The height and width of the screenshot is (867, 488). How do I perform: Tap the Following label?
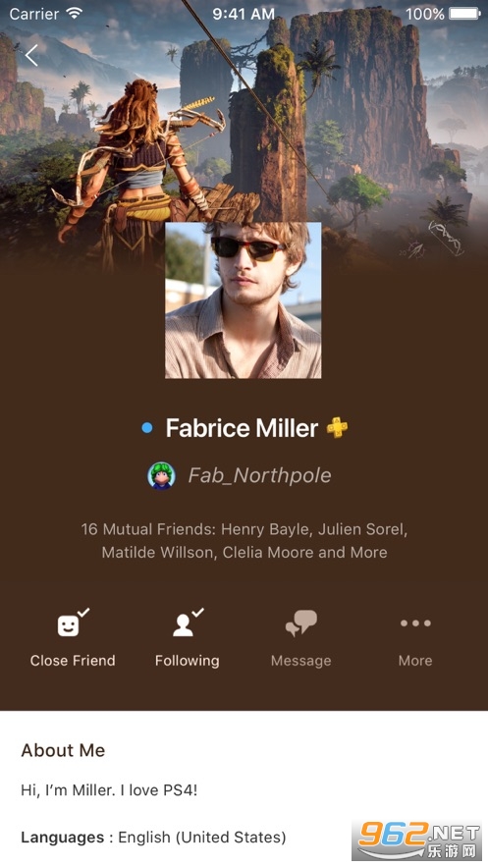187,661
